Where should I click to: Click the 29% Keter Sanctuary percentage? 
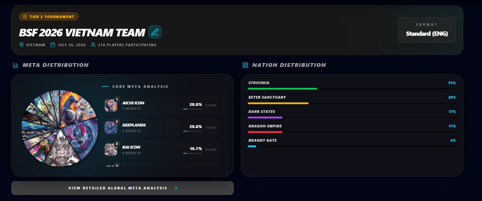point(452,97)
